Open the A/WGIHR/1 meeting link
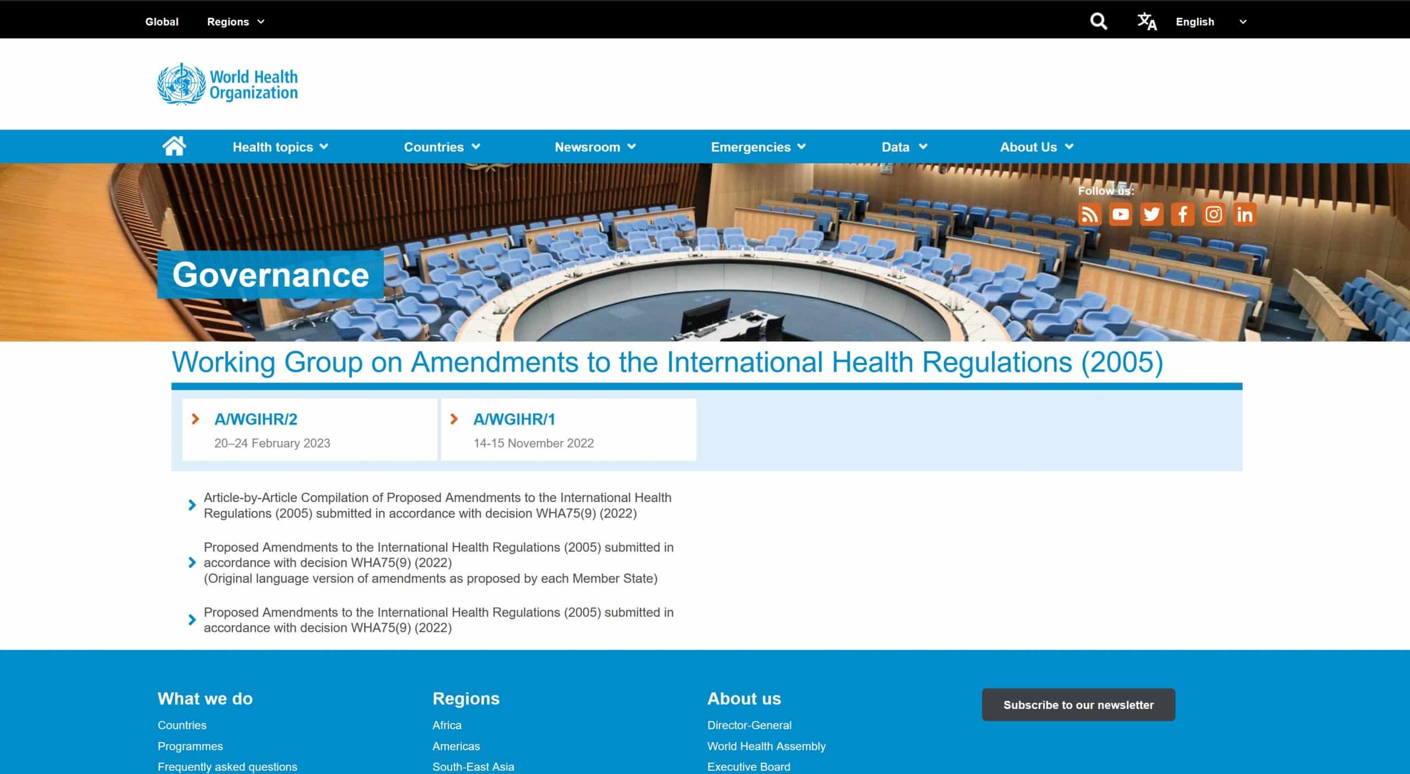Viewport: 1410px width, 774px height. 514,419
